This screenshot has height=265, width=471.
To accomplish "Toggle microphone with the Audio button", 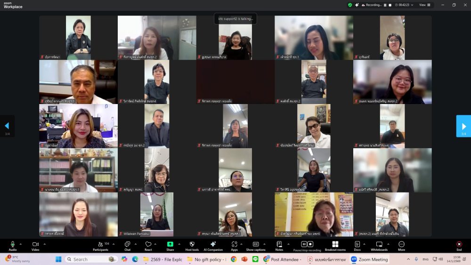I will (x=13, y=245).
